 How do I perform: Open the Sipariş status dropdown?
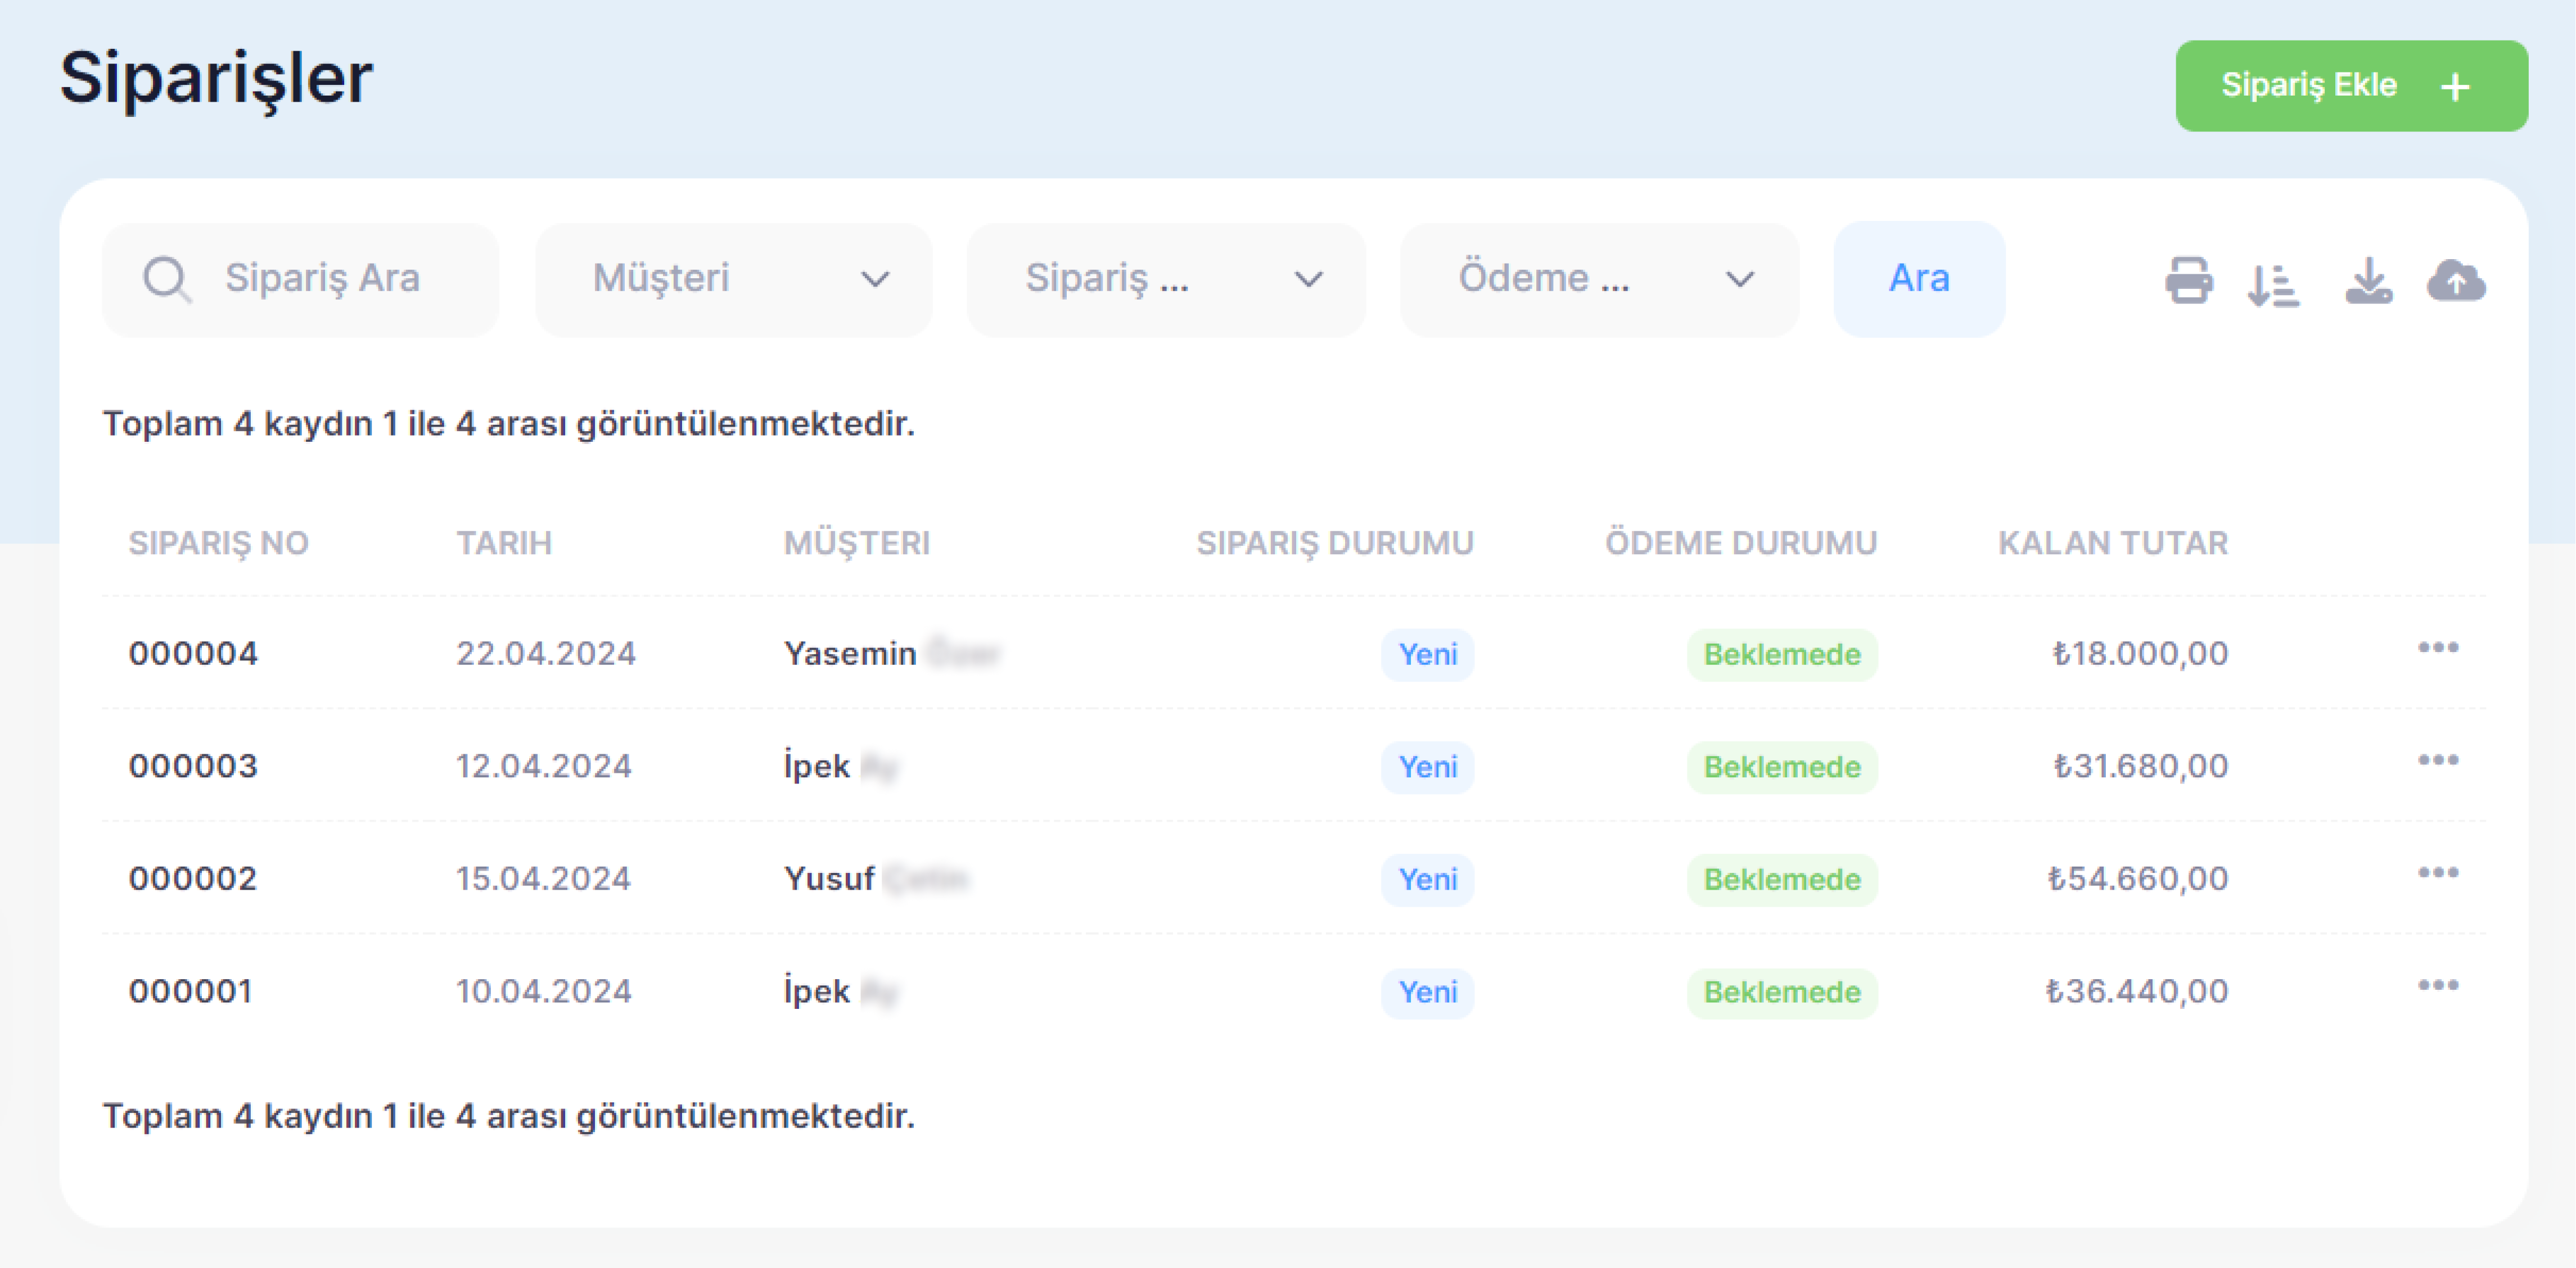1165,279
